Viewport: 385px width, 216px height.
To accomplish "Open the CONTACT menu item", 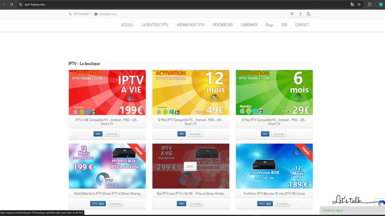I will tap(302, 25).
